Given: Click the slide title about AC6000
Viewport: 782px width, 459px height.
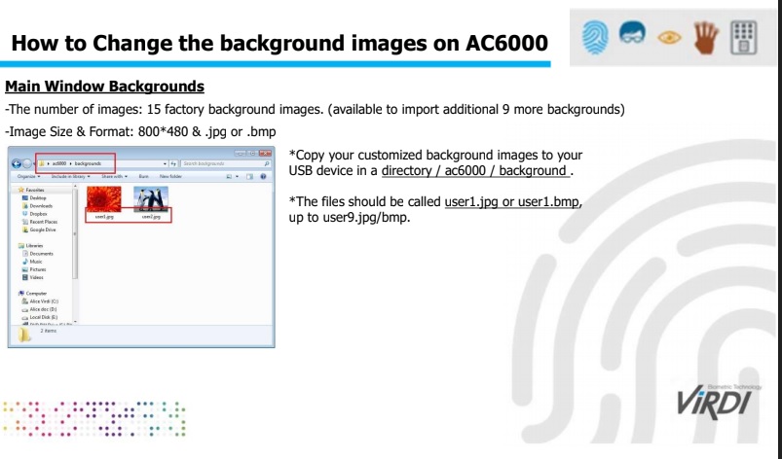Looking at the screenshot, I should [279, 43].
